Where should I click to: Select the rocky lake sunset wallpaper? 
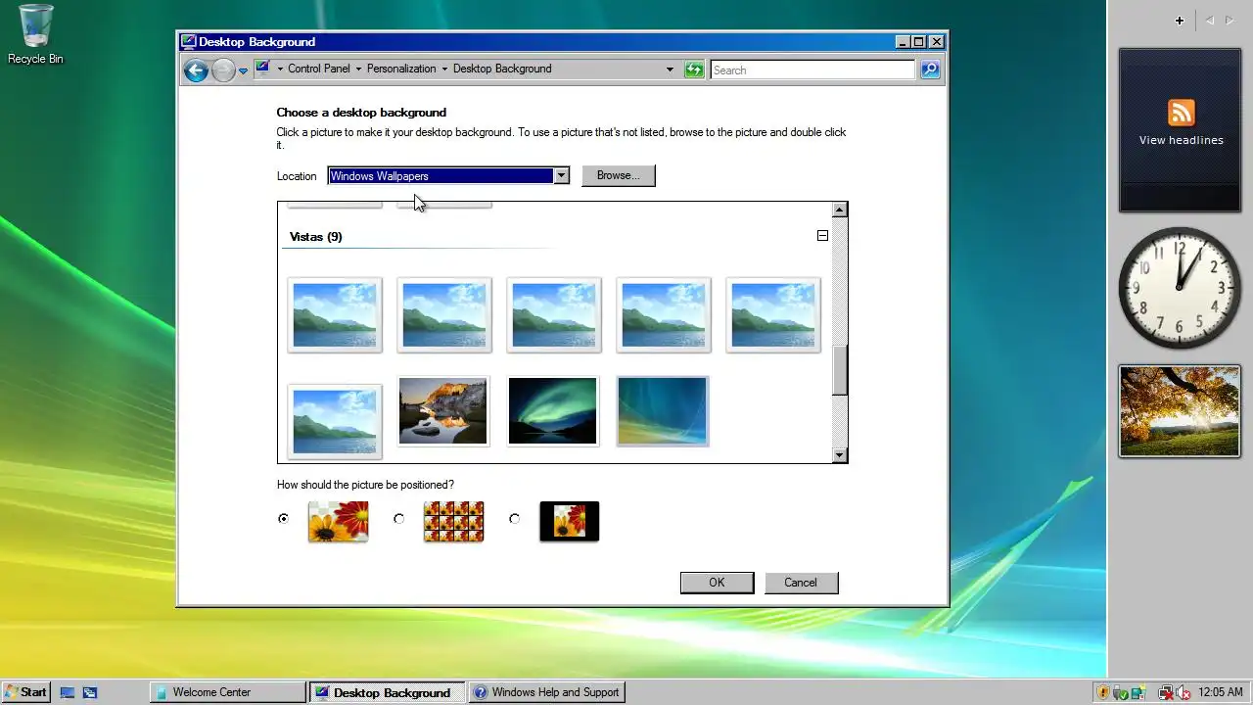point(443,411)
